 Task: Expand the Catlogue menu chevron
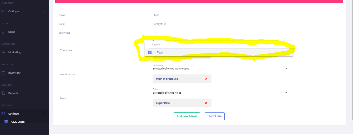coord(43,12)
